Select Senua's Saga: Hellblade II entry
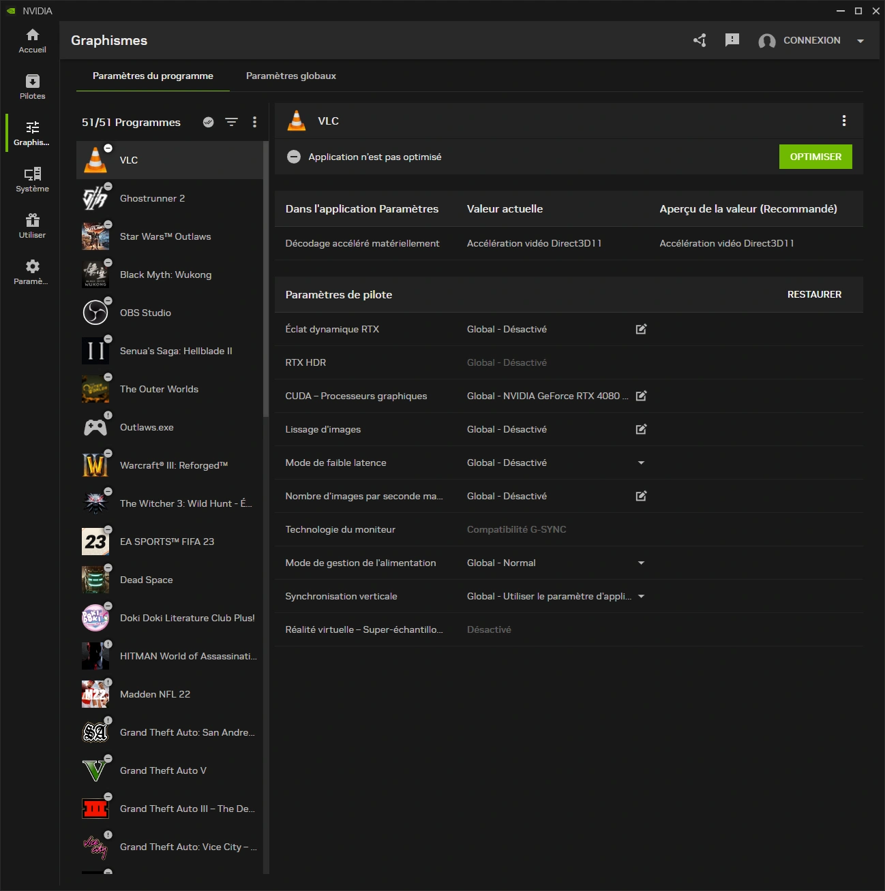Viewport: 885px width, 891px height. tap(169, 351)
